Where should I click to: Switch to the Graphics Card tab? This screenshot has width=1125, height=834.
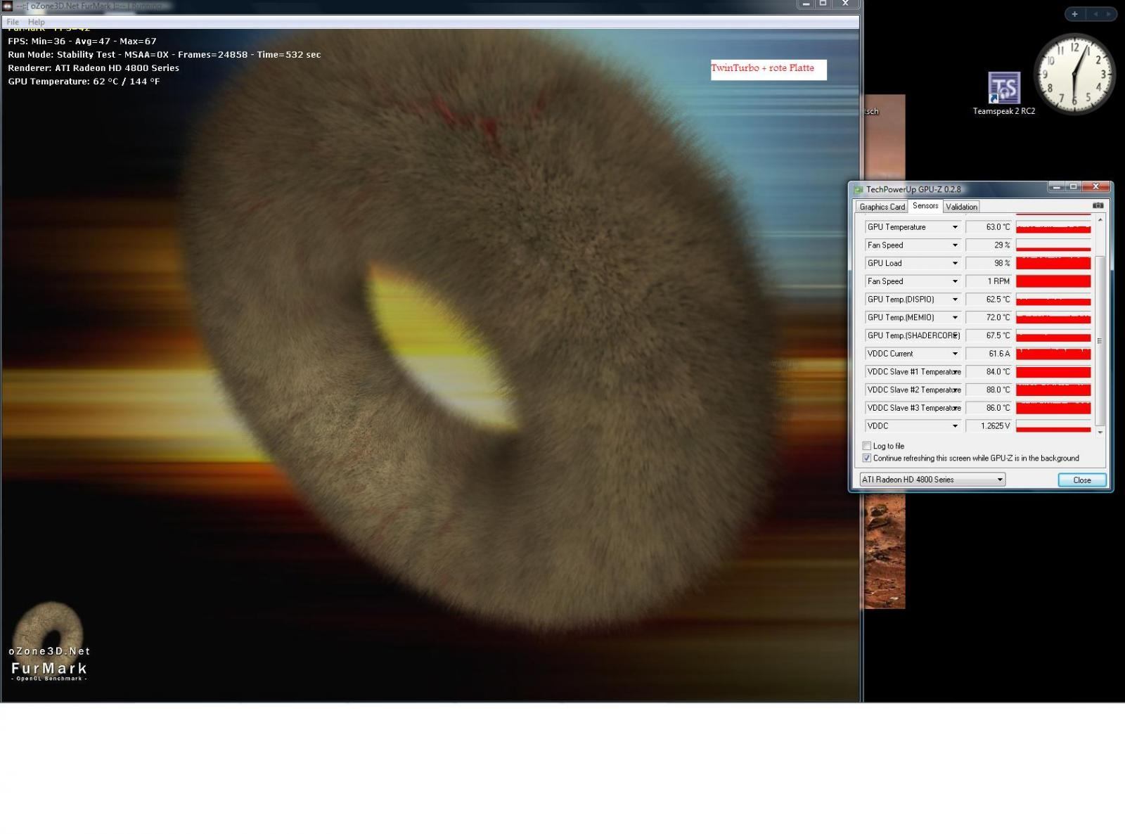[x=882, y=207]
